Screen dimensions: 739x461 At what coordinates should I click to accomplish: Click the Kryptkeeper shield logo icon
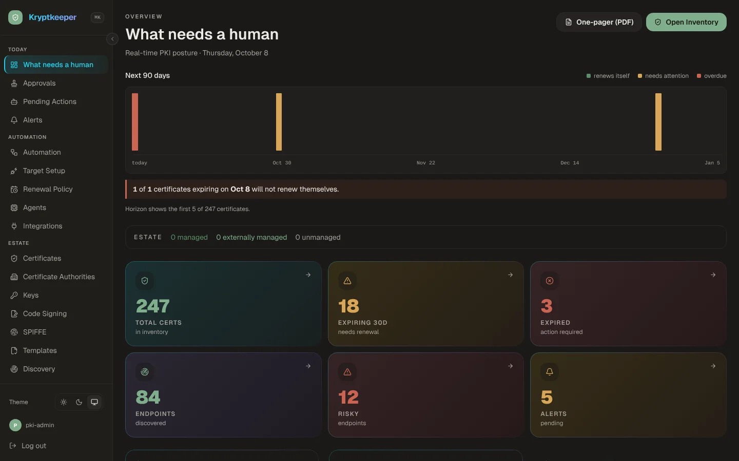(15, 17)
